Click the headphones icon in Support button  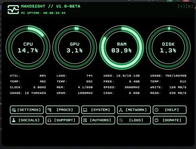[49, 120]
